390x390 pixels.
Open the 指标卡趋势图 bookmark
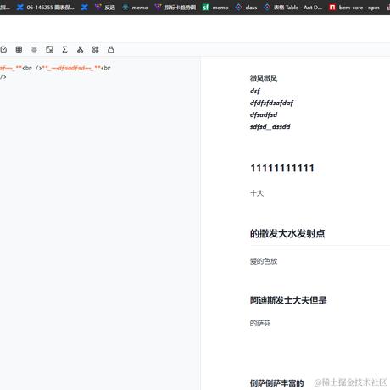[175, 8]
